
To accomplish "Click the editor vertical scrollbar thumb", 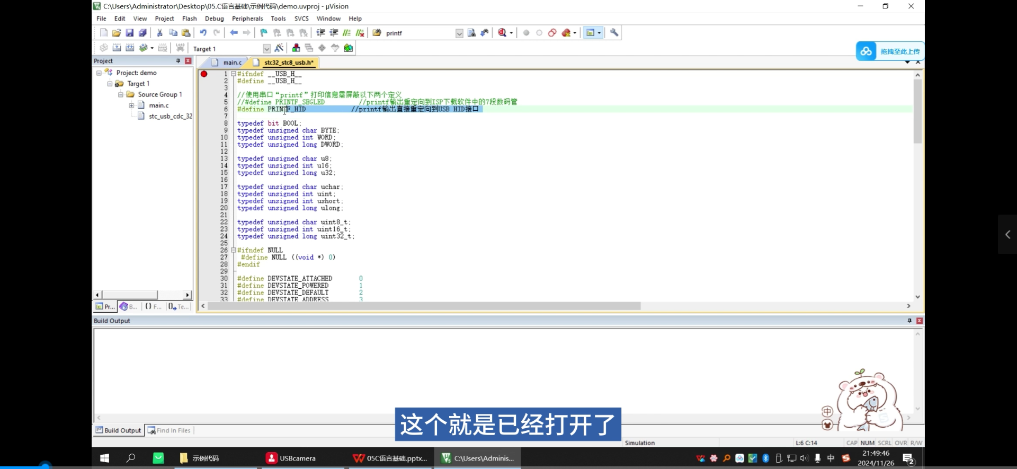I will click(917, 111).
